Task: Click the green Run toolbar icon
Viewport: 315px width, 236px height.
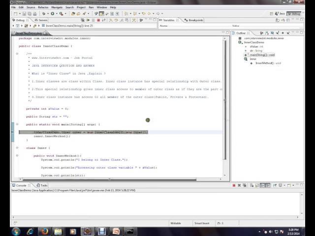Action: coord(53,14)
